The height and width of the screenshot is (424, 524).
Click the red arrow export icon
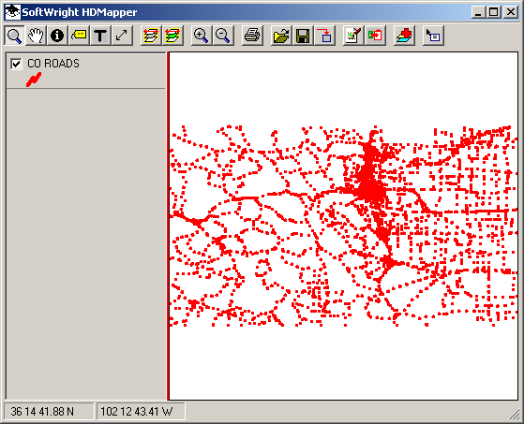coord(324,36)
